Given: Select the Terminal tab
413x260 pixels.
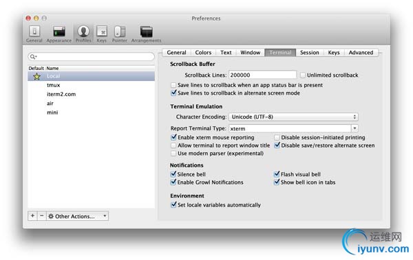Looking at the screenshot, I should coord(280,53).
